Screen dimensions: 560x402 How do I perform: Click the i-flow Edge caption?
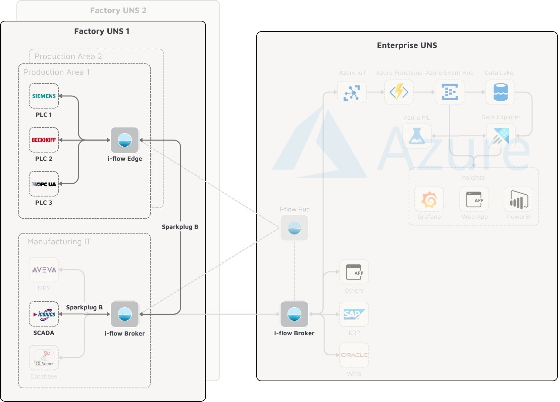(x=125, y=159)
